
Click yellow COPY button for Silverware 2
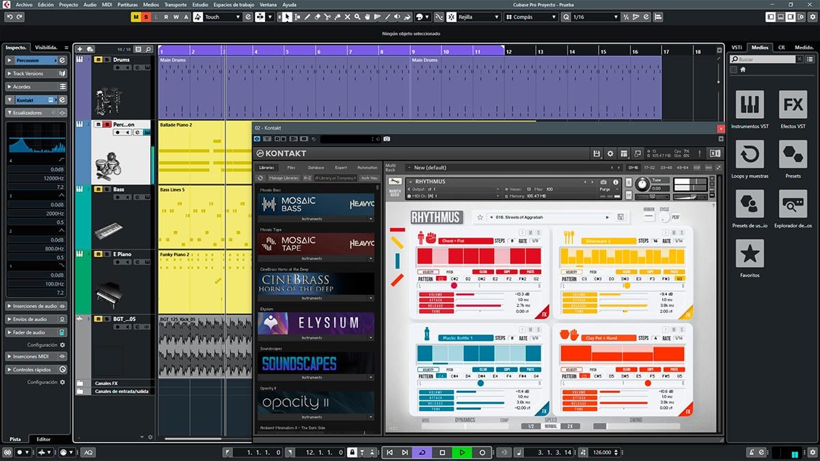click(650, 272)
